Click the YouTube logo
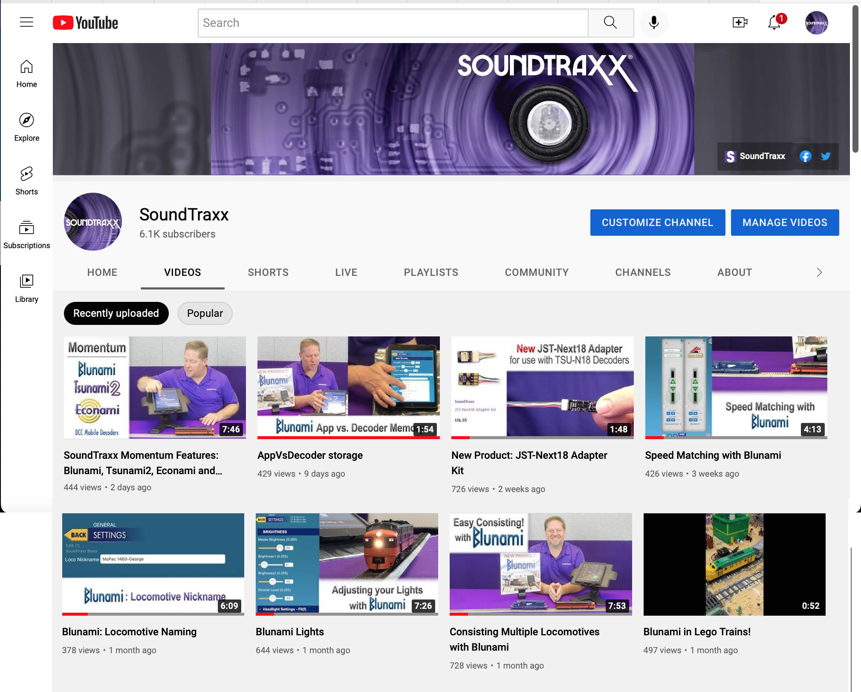This screenshot has height=692, width=861. pyautogui.click(x=85, y=23)
